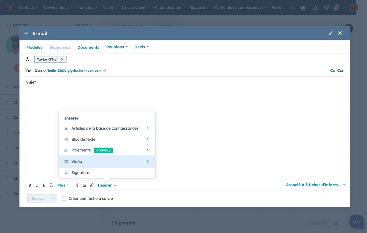
Task: Clear text formatting icon
Action: coord(52,185)
